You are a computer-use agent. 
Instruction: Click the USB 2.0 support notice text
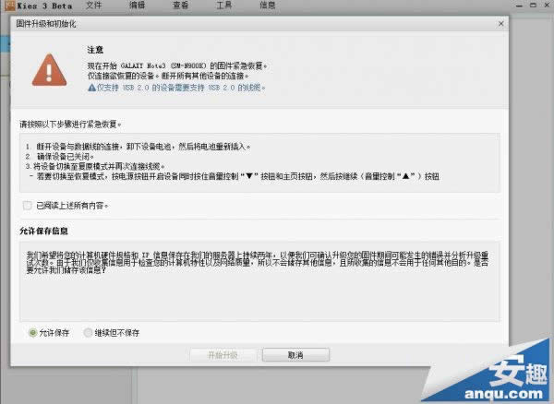coord(181,88)
